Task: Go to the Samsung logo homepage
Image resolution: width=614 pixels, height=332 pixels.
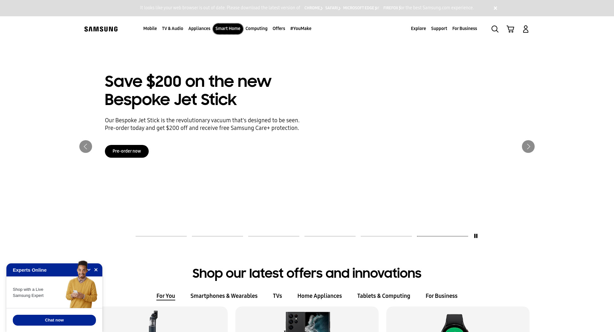Action: tap(101, 29)
